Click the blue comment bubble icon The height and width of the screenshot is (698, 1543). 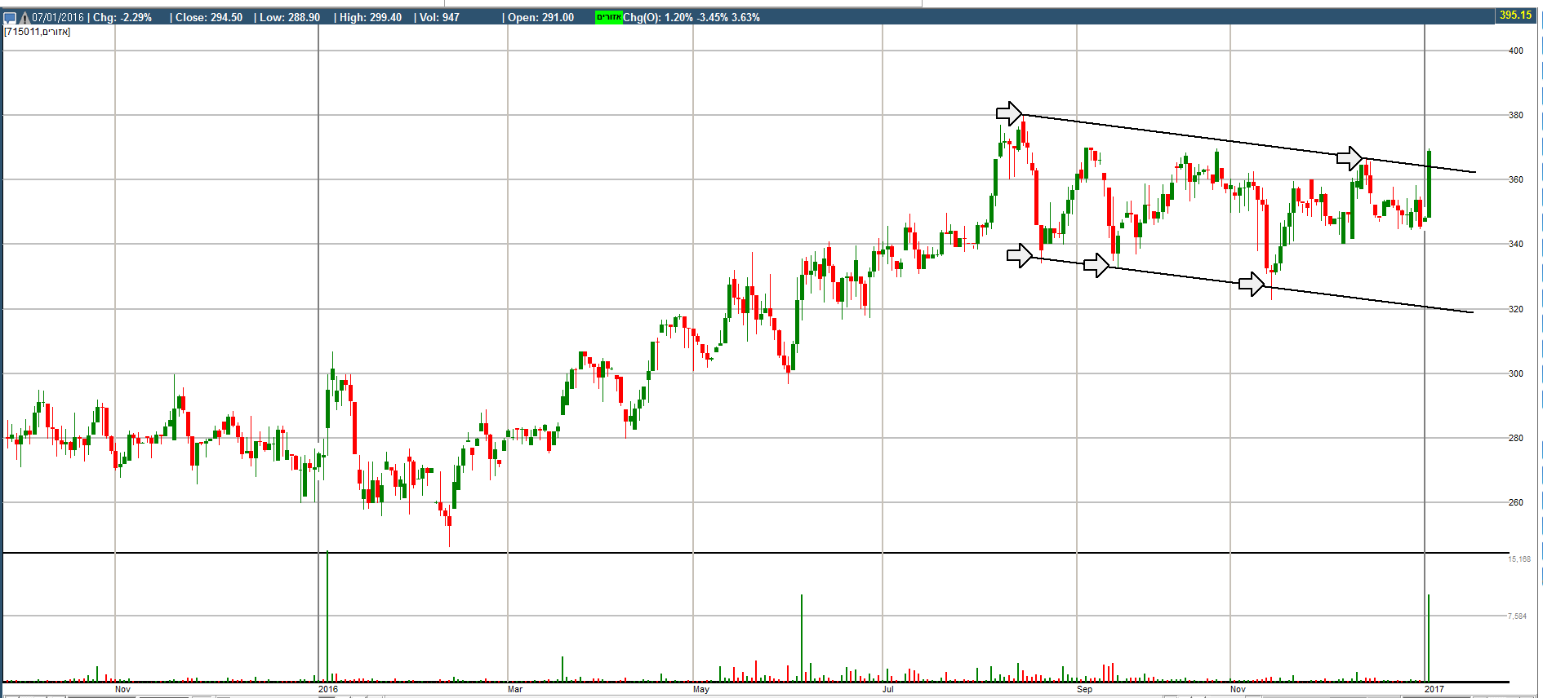tap(10, 17)
